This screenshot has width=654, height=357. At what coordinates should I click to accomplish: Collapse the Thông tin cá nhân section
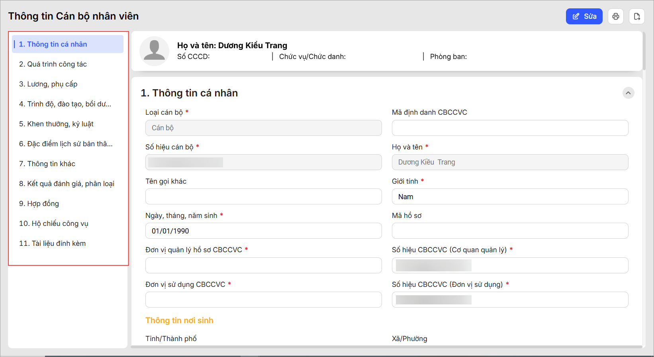point(628,93)
